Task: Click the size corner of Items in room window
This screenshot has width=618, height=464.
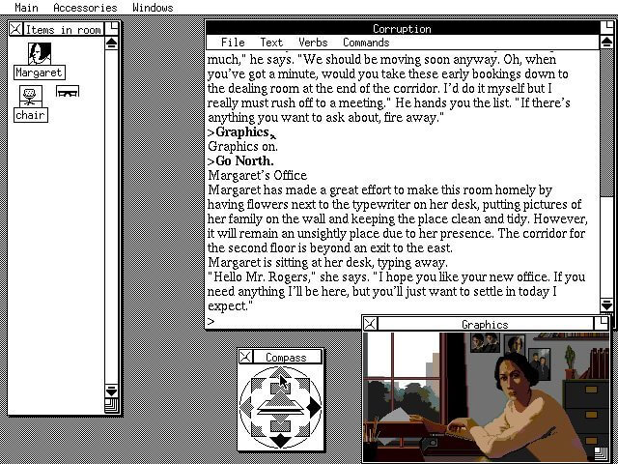Action: (x=112, y=406)
